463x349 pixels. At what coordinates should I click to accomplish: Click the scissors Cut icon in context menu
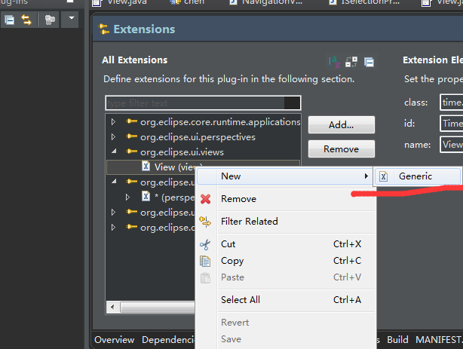point(205,244)
